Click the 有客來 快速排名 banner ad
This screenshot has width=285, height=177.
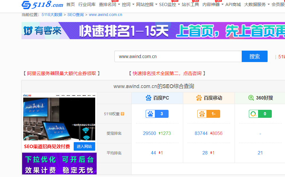point(153,31)
